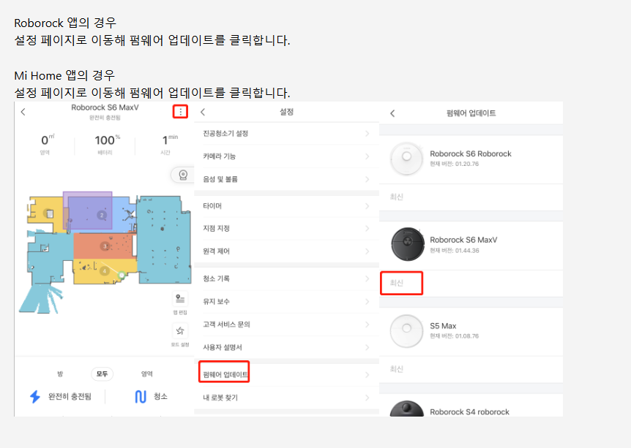Tap the Roborock S6 MaxV black robot image
Viewport: 631px width, 448px height.
point(408,244)
